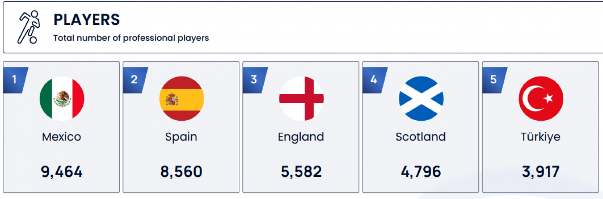Select the Türkiye country name
Viewport: 603px width, 199px height.
click(541, 137)
